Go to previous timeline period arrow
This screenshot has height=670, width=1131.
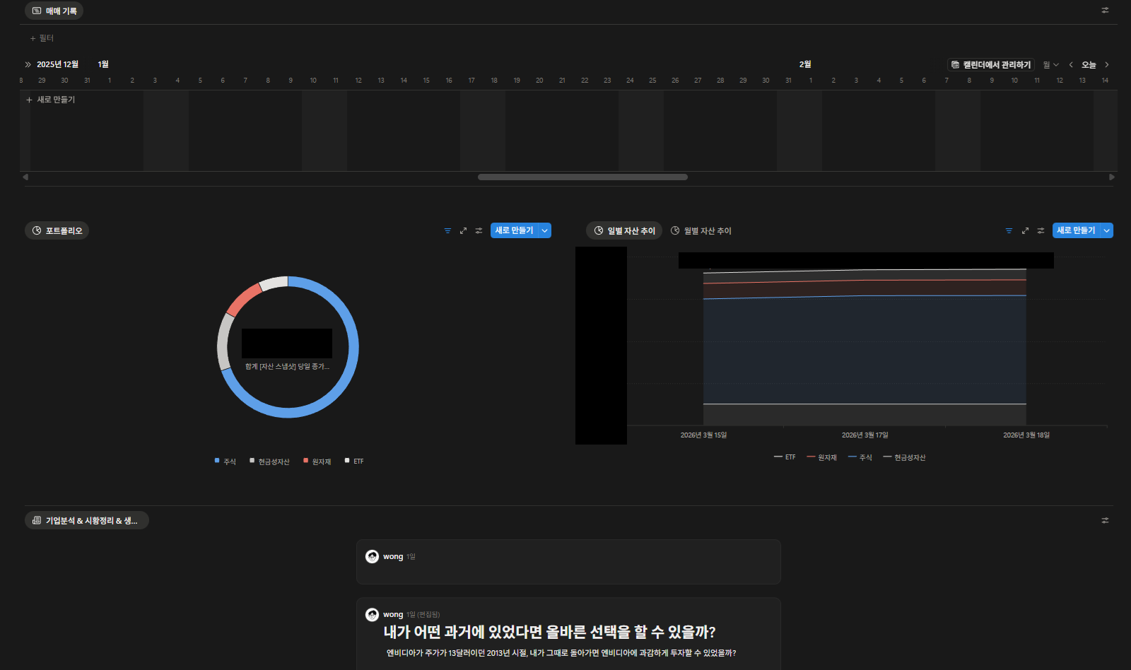tap(1071, 65)
